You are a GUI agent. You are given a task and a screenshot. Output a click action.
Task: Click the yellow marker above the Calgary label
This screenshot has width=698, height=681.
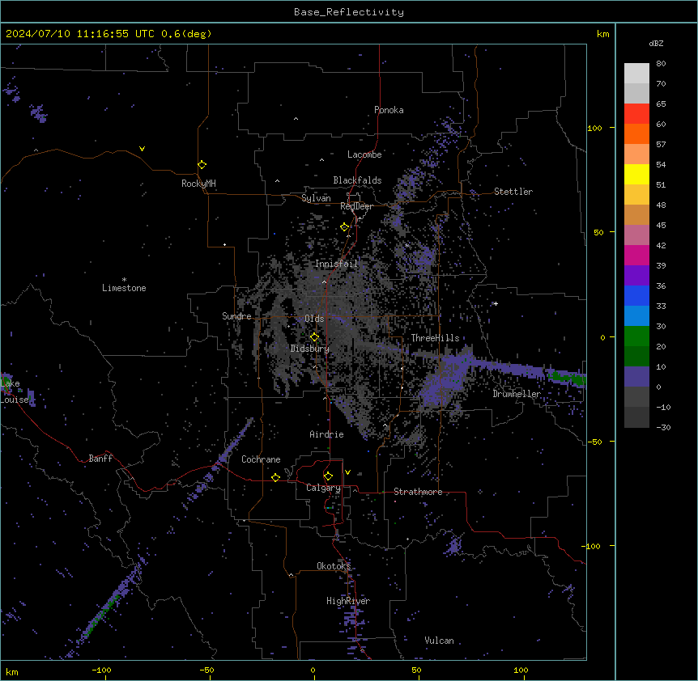[x=328, y=476]
